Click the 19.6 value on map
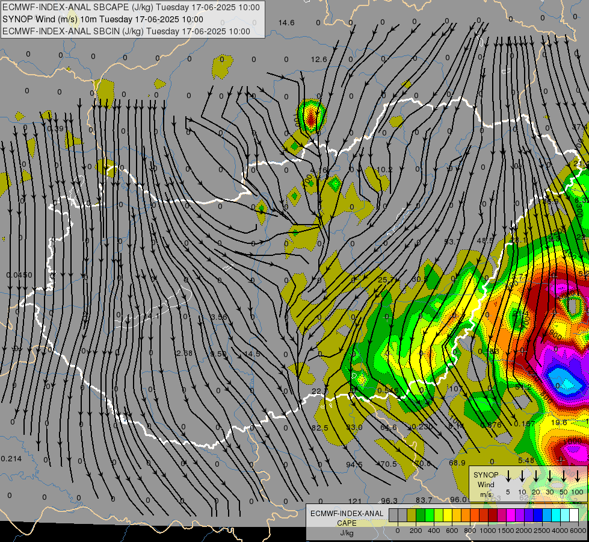This screenshot has height=542, width=589. click(559, 423)
